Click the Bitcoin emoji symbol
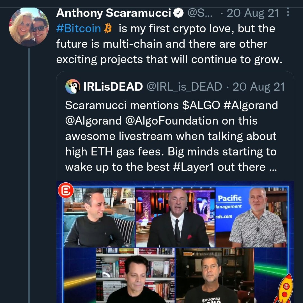The image size is (303, 303). (x=108, y=28)
